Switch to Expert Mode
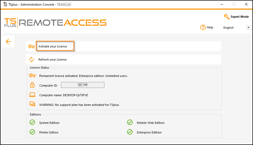 pyautogui.click(x=240, y=17)
